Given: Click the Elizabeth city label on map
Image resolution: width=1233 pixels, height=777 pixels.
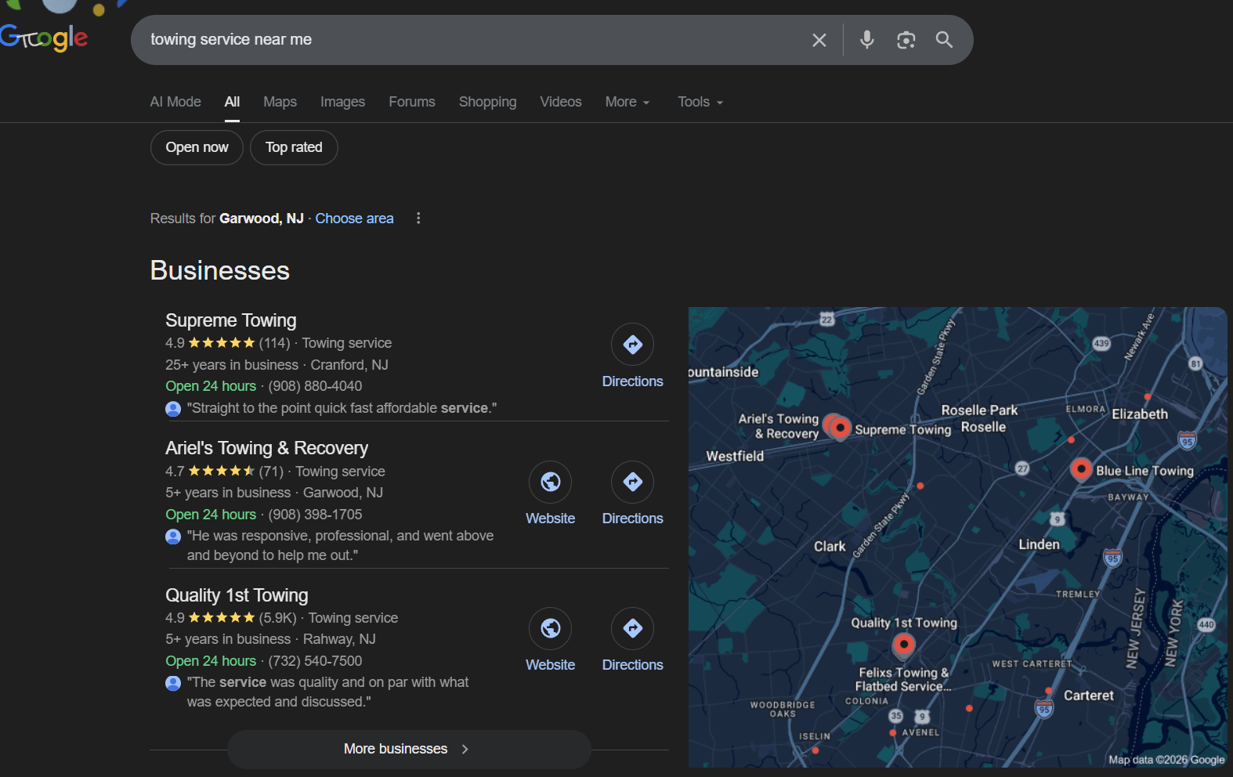Looking at the screenshot, I should (x=1140, y=414).
